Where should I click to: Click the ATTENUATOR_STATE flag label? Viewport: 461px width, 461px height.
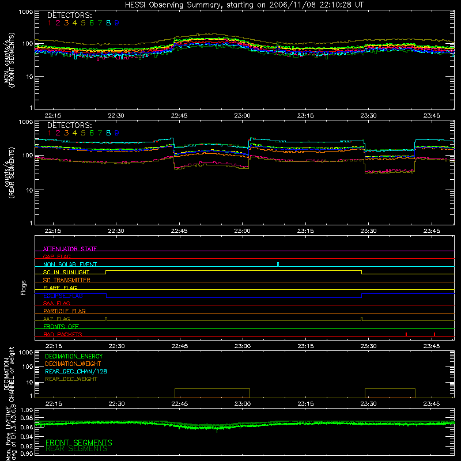point(70,249)
